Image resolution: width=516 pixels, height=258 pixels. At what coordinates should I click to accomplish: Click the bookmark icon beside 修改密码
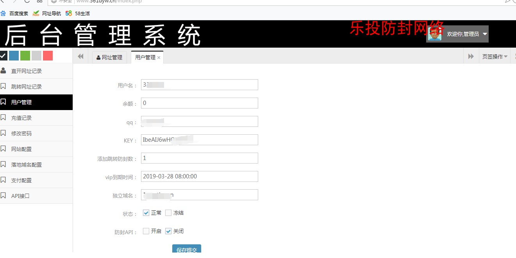click(x=3, y=133)
